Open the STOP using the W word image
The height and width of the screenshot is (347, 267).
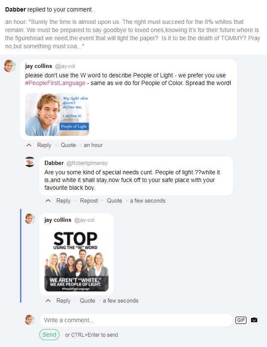tap(76, 261)
